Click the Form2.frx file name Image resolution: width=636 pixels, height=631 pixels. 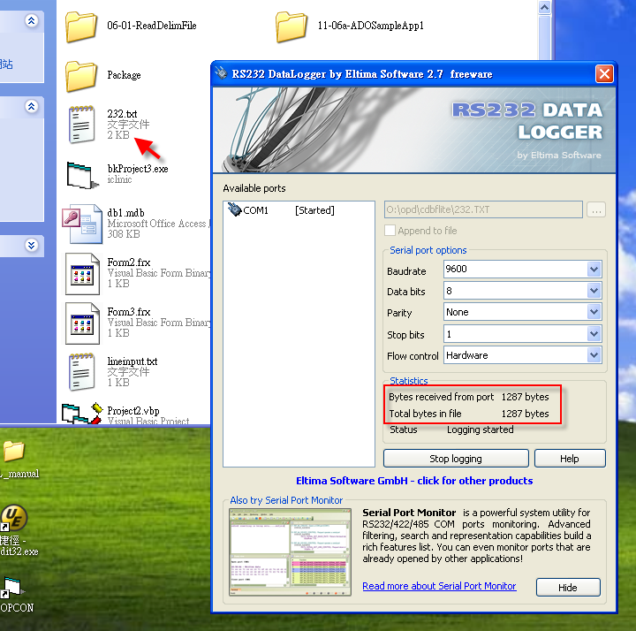tap(129, 262)
